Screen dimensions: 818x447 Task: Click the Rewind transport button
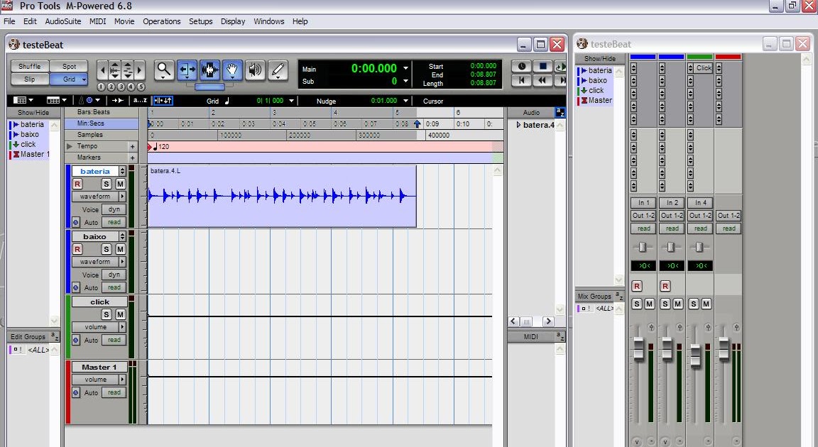click(x=542, y=80)
